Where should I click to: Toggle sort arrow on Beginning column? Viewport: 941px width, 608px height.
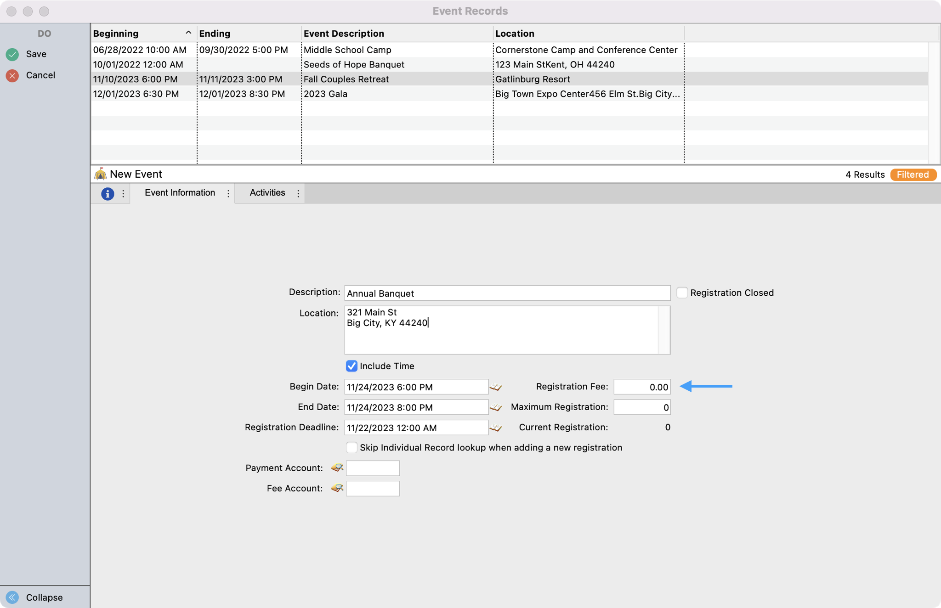pyautogui.click(x=188, y=33)
